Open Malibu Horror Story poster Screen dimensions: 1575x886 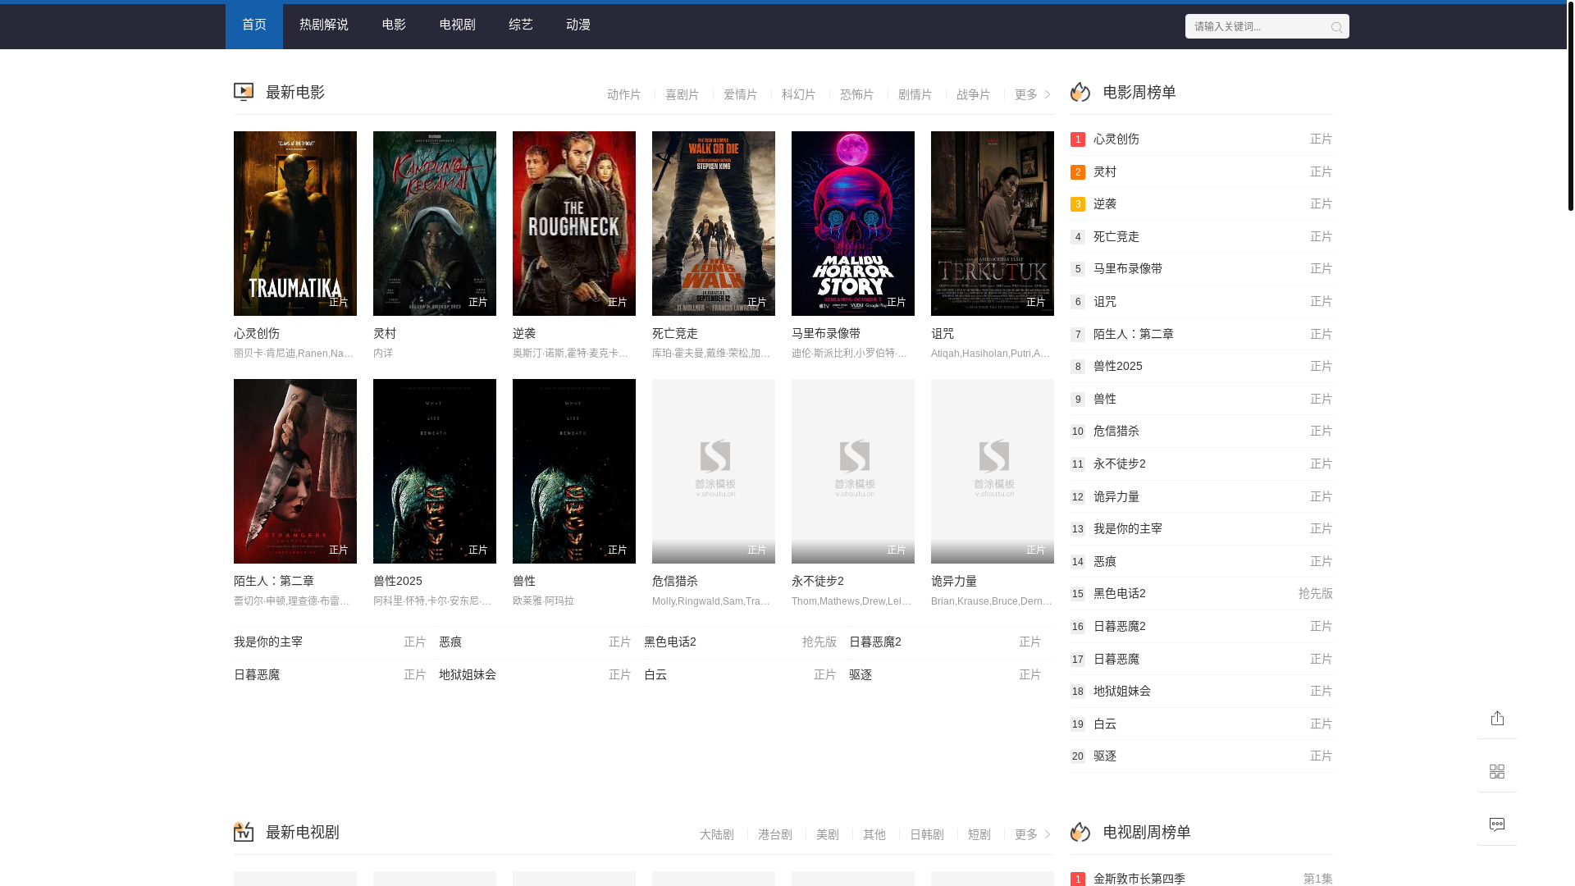pos(853,223)
